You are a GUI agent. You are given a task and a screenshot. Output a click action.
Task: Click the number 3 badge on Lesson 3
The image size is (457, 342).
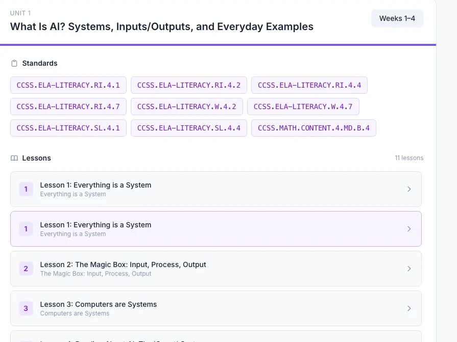coord(26,308)
